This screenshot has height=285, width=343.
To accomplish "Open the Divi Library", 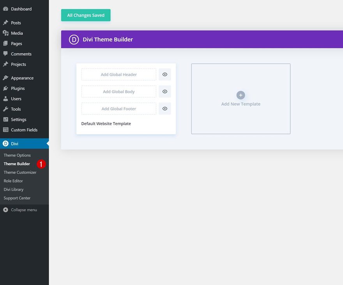I will [x=13, y=189].
